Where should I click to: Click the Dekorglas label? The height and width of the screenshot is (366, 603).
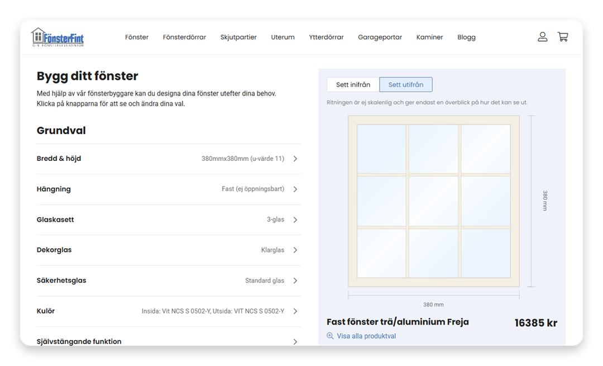tap(54, 250)
